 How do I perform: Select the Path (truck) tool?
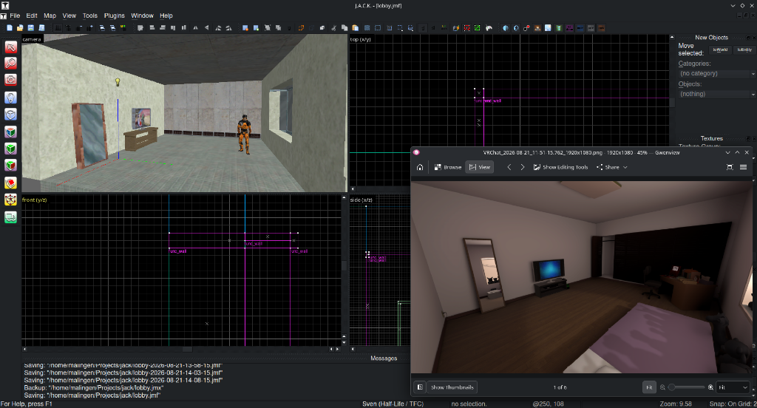pyautogui.click(x=10, y=217)
